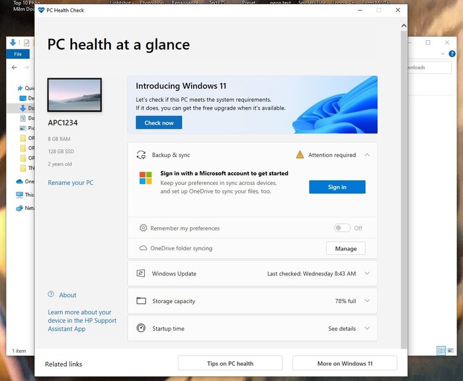Click the OneDrive folder syncing cloud icon
This screenshot has height=381, width=463.
click(x=144, y=248)
